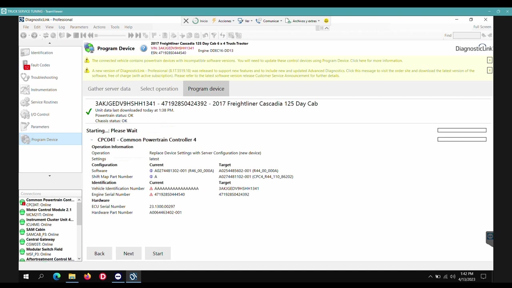The height and width of the screenshot is (288, 512).
Task: Open the TeamViewer Ver dropdown
Action: [x=244, y=21]
